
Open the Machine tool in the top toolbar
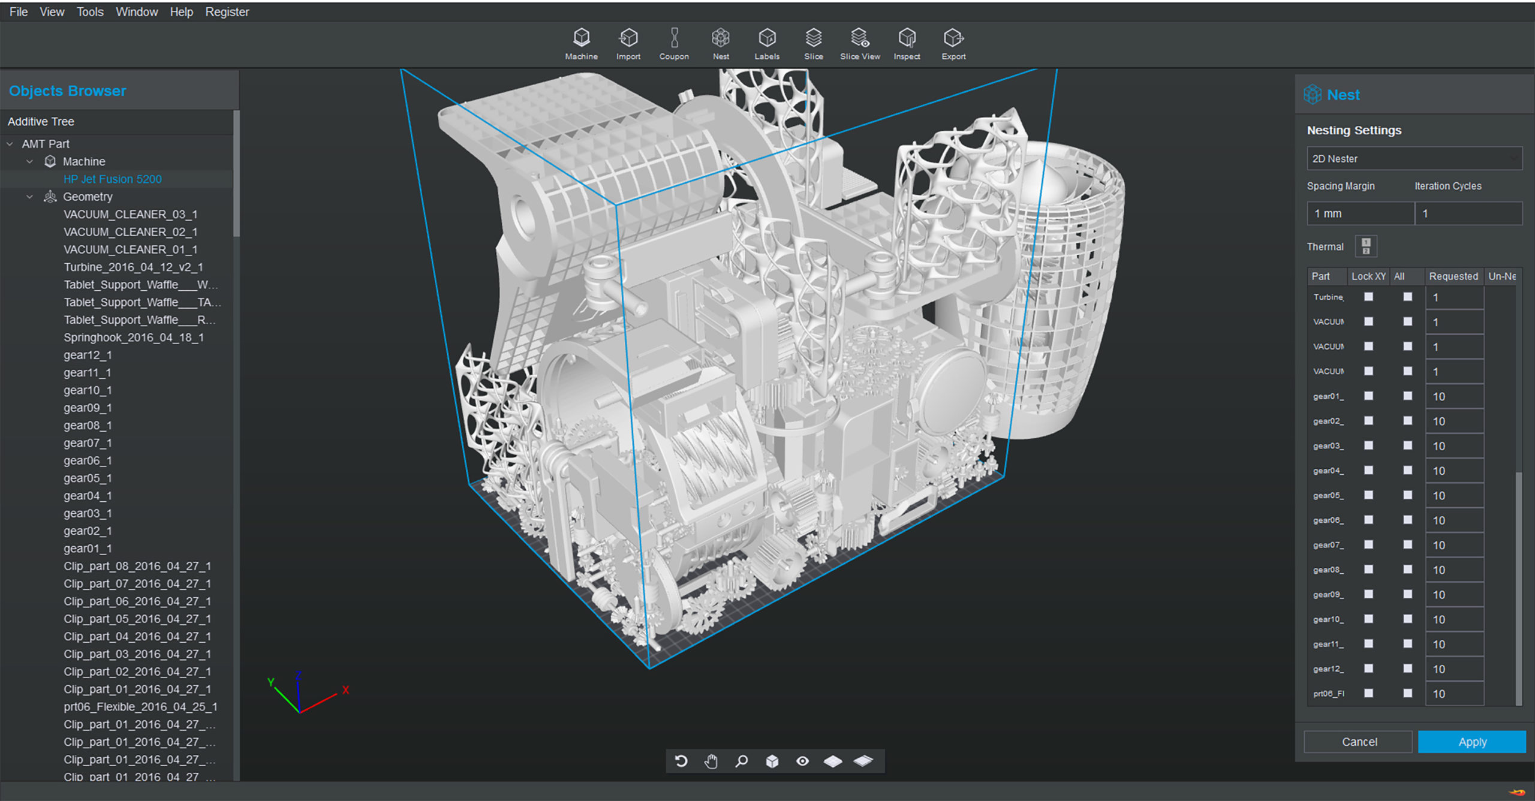click(581, 44)
